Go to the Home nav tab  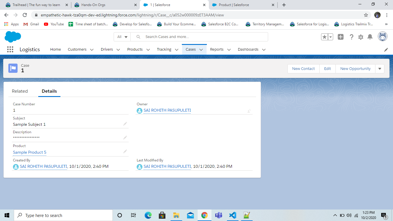(56, 49)
